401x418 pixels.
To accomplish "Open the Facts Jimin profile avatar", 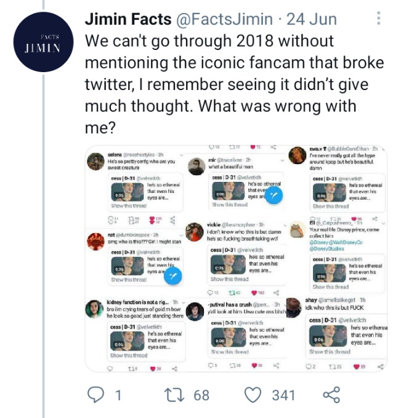I will [x=43, y=42].
